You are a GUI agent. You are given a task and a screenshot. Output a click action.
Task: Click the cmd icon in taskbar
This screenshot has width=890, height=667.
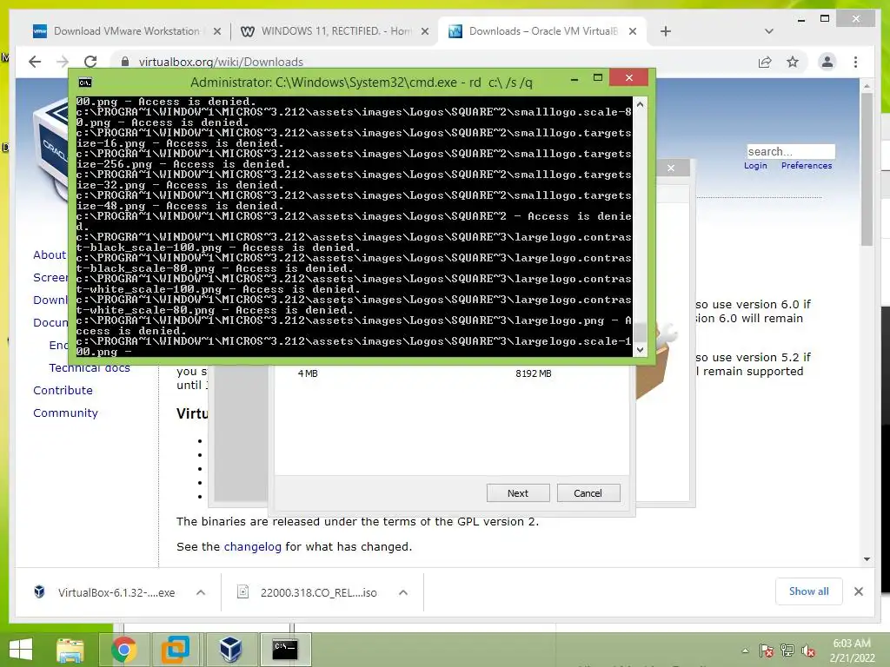click(285, 650)
